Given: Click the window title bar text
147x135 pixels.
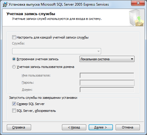Looking at the screenshot, I should [59, 4].
